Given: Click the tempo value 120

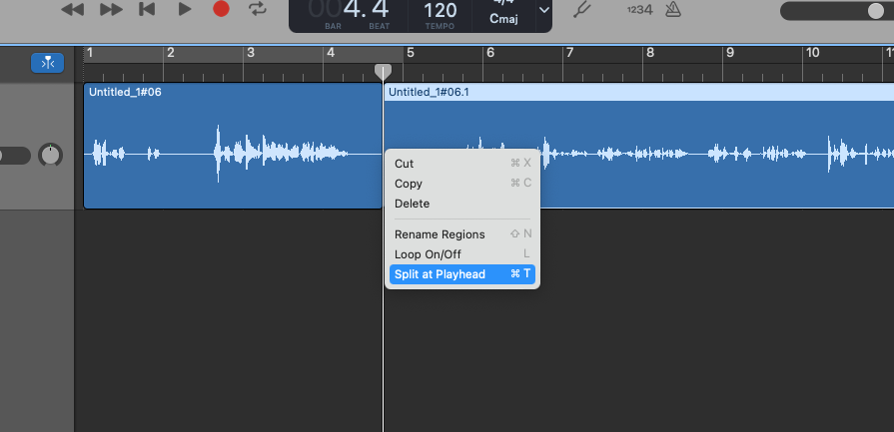Looking at the screenshot, I should click(441, 10).
